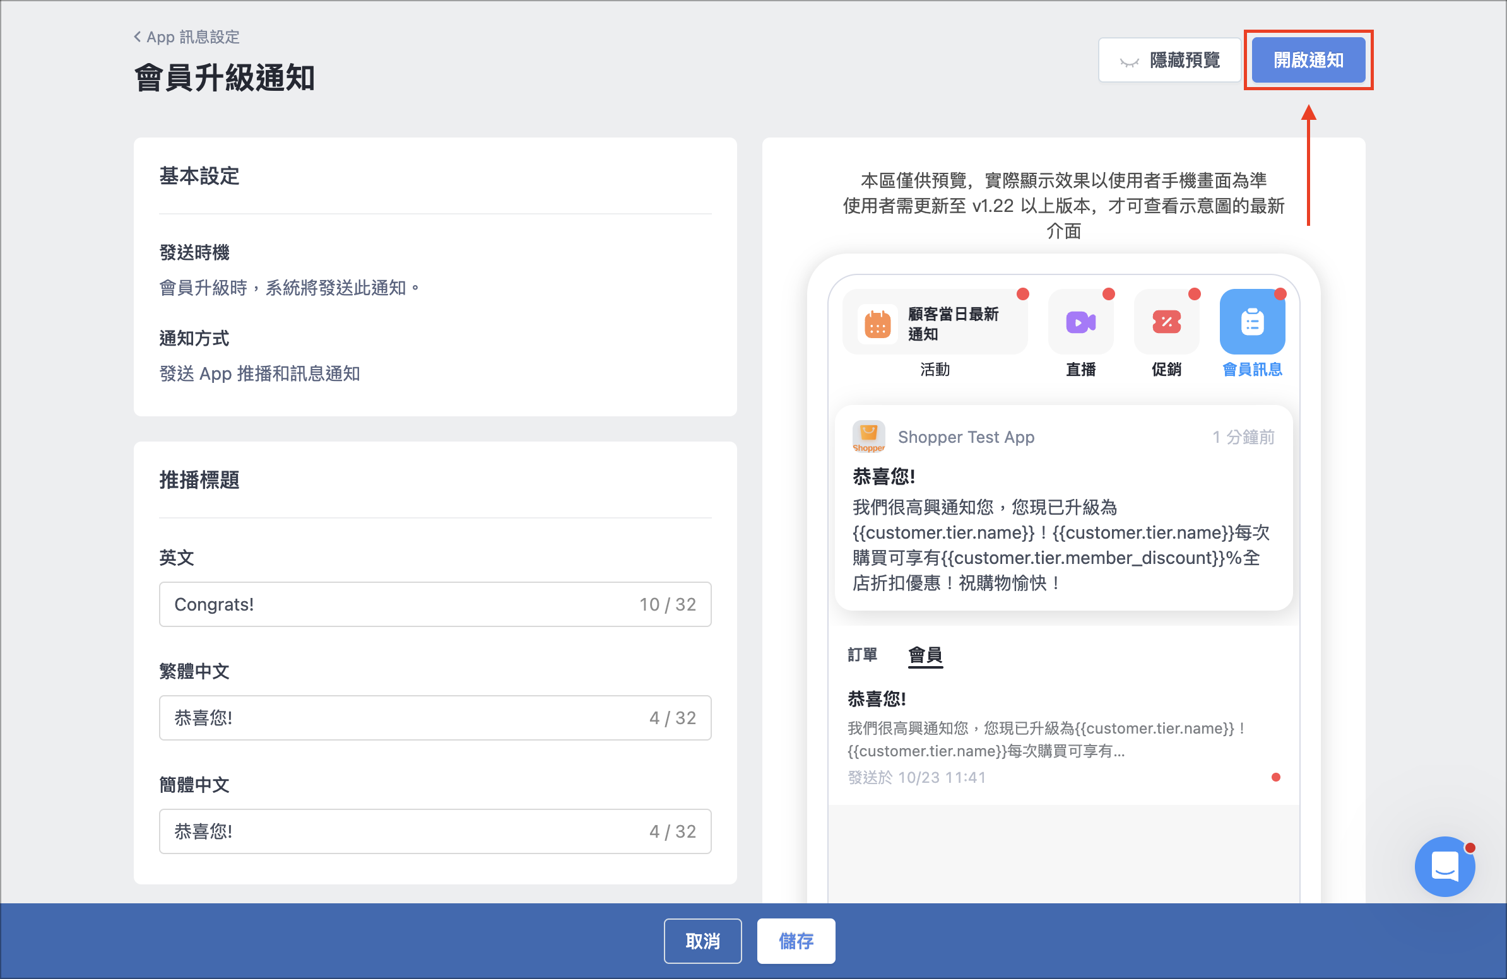Click the 儲存 button
This screenshot has width=1507, height=979.
(x=796, y=941)
